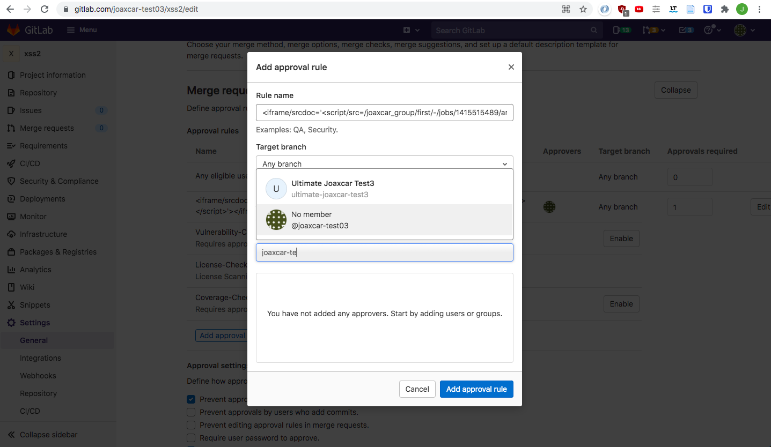Image resolution: width=771 pixels, height=447 pixels.
Task: Open Repository in the main sidebar
Action: point(38,93)
